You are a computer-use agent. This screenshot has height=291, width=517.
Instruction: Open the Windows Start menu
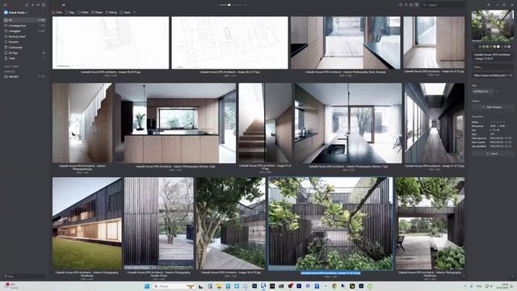[x=147, y=286]
